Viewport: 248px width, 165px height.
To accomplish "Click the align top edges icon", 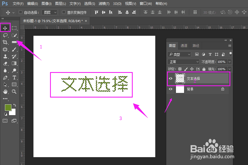I will click(97, 12).
